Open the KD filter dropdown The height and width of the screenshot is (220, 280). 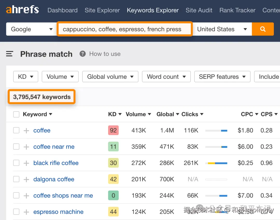pos(26,77)
